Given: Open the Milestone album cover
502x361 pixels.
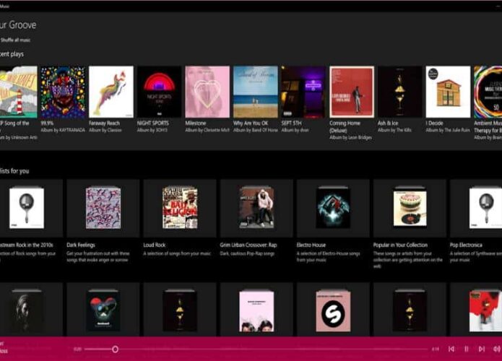Looking at the screenshot, I should coord(207,92).
